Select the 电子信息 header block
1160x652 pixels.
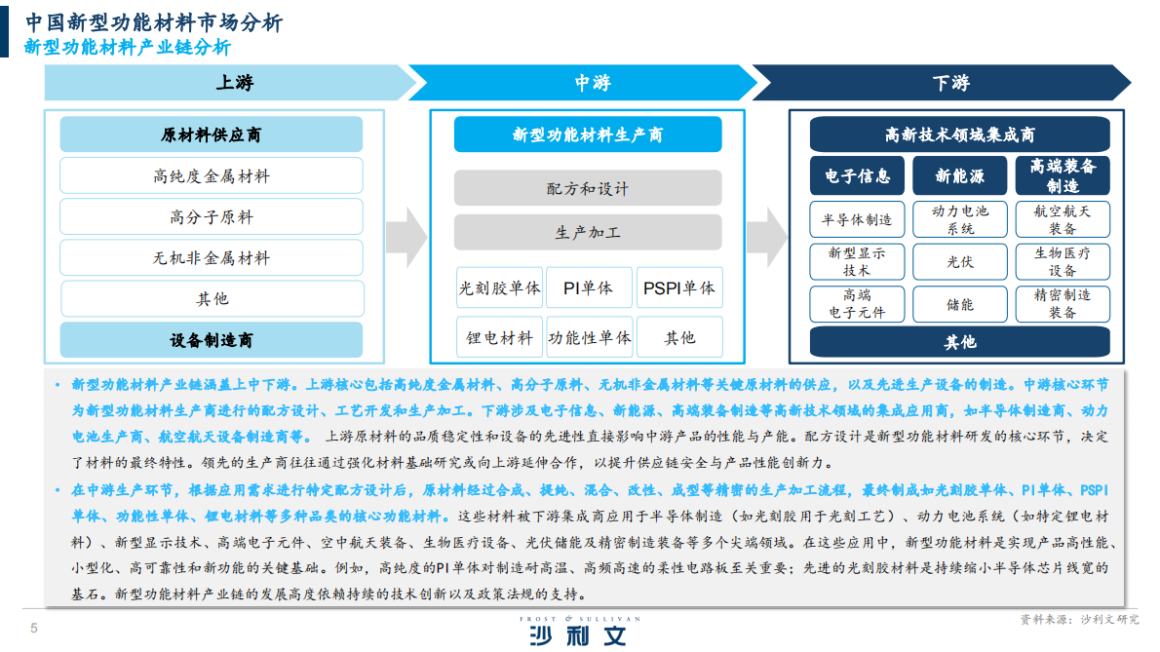point(857,175)
